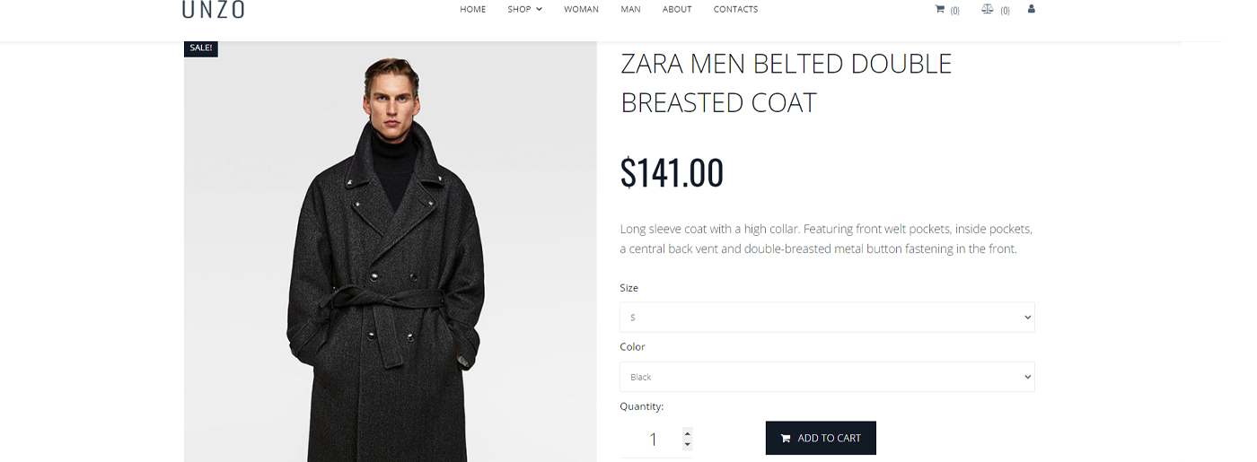Open the Color dropdown showing Black
Screen dimensions: 1257x462
tap(827, 377)
